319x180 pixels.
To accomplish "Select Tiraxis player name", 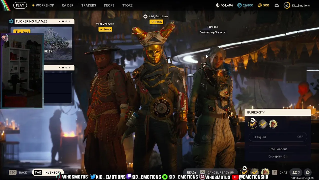I will coord(213,27).
